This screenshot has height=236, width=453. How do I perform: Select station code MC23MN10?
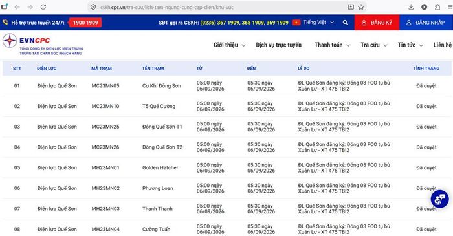tap(105, 106)
